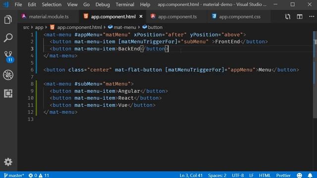Click app folder breadcrumb segment
Screen dimensions: 317x178
point(39,27)
